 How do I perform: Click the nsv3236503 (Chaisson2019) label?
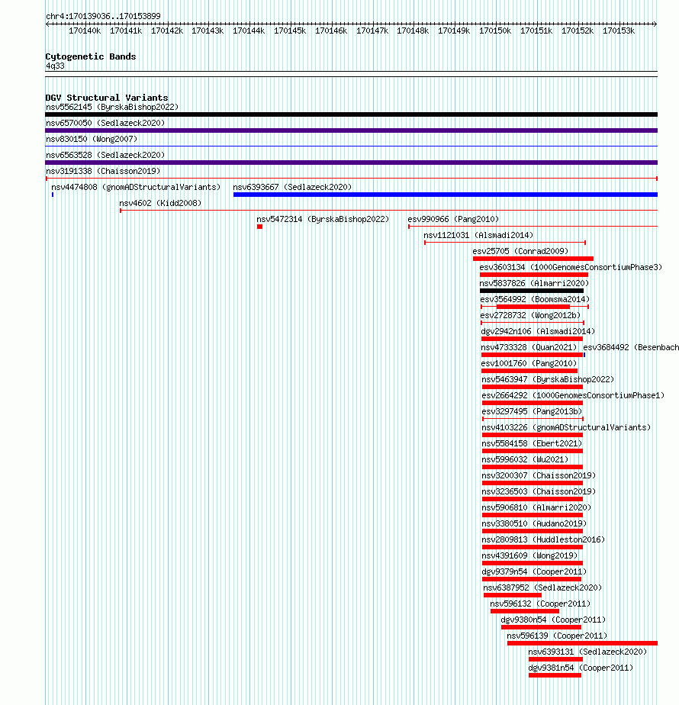(539, 492)
